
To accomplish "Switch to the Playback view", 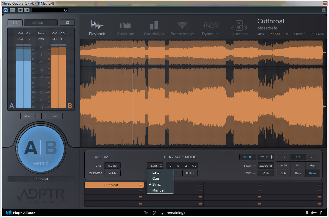I will (97, 28).
